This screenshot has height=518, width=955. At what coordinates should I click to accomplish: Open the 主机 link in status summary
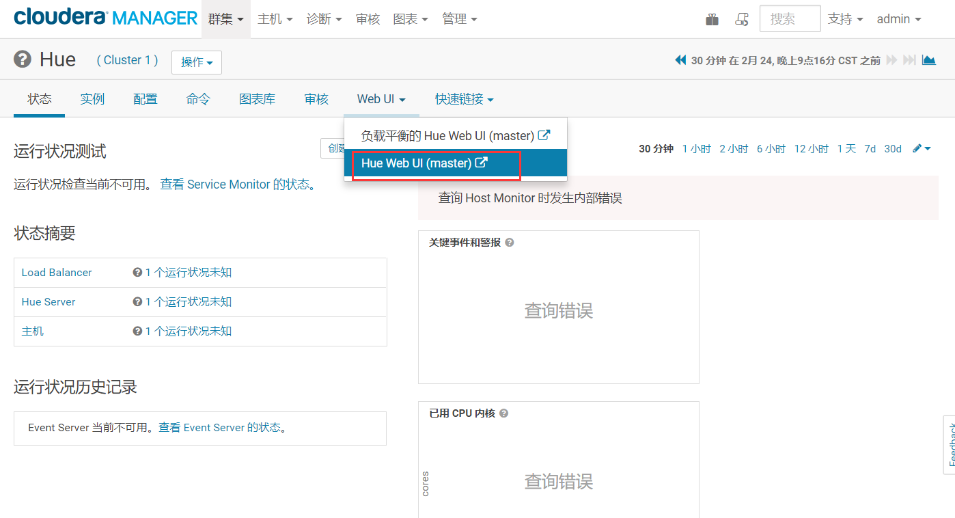[32, 331]
